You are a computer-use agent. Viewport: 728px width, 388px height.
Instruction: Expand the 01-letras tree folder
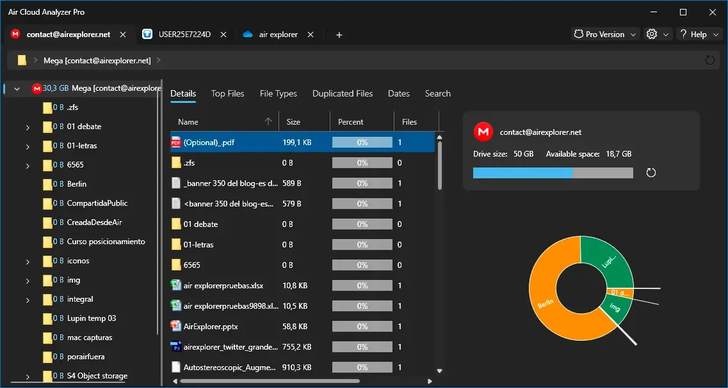28,146
